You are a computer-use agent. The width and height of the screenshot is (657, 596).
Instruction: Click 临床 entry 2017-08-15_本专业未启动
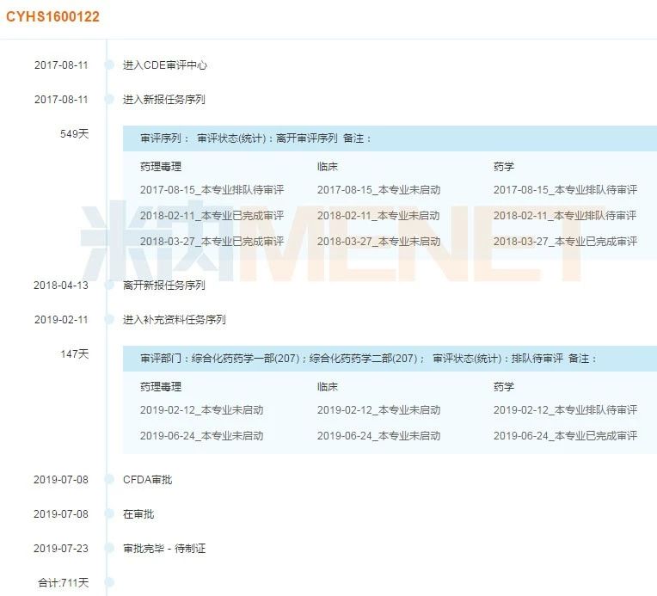(x=378, y=190)
